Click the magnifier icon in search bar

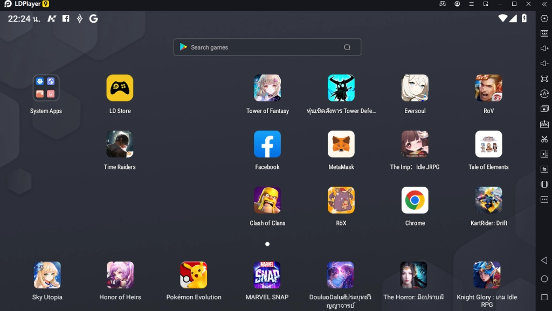tap(347, 47)
